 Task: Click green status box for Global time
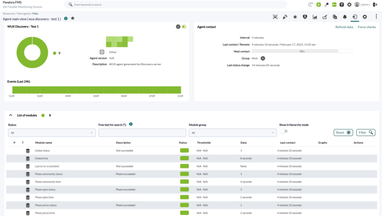pos(184,158)
